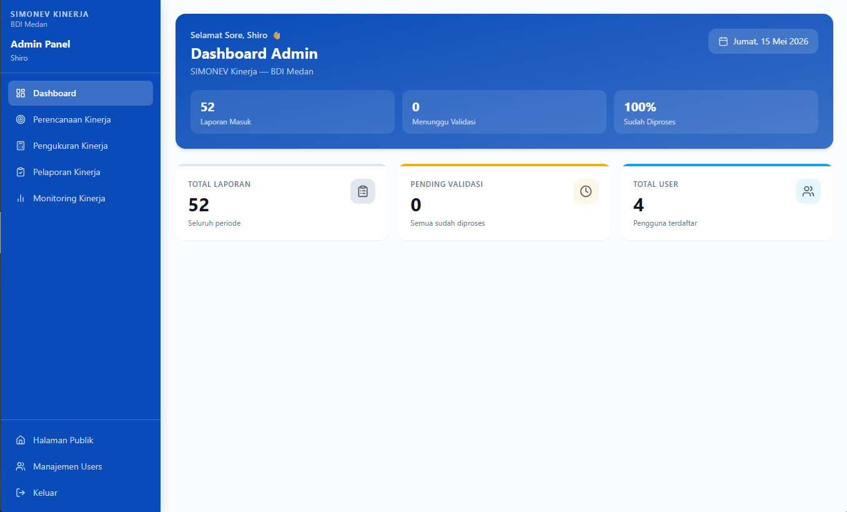
Task: Click the users icon on Total User card
Action: tap(808, 191)
